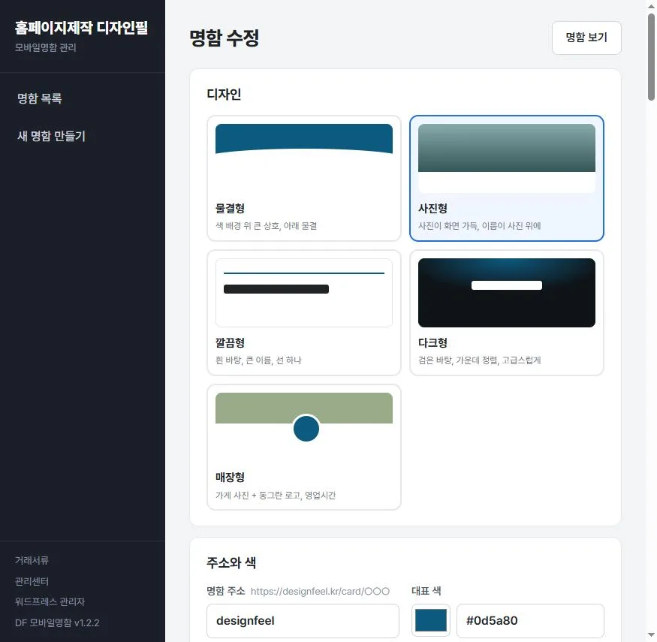Click the 깔끔형 white preview image
The image size is (657, 642).
[x=304, y=293]
